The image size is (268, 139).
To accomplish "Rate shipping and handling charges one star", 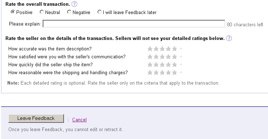I will (x=150, y=73).
